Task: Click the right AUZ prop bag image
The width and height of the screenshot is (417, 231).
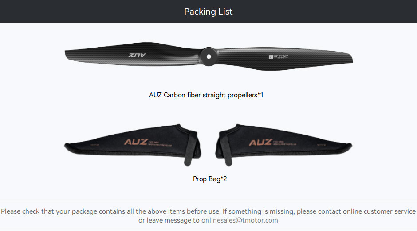Action: [x=284, y=145]
